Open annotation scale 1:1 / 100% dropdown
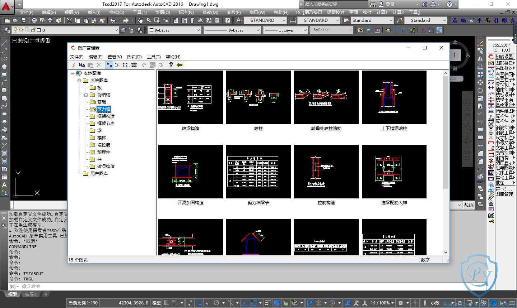Screen dimensions: 517x308 [x=383, y=303]
